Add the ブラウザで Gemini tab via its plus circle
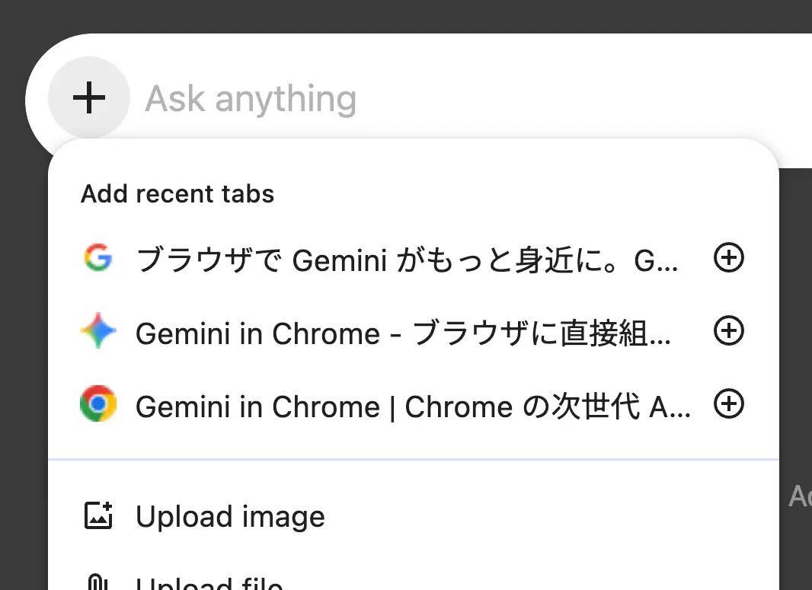The image size is (812, 590). click(728, 258)
